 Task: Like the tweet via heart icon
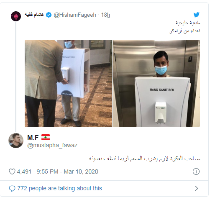tap(12, 171)
